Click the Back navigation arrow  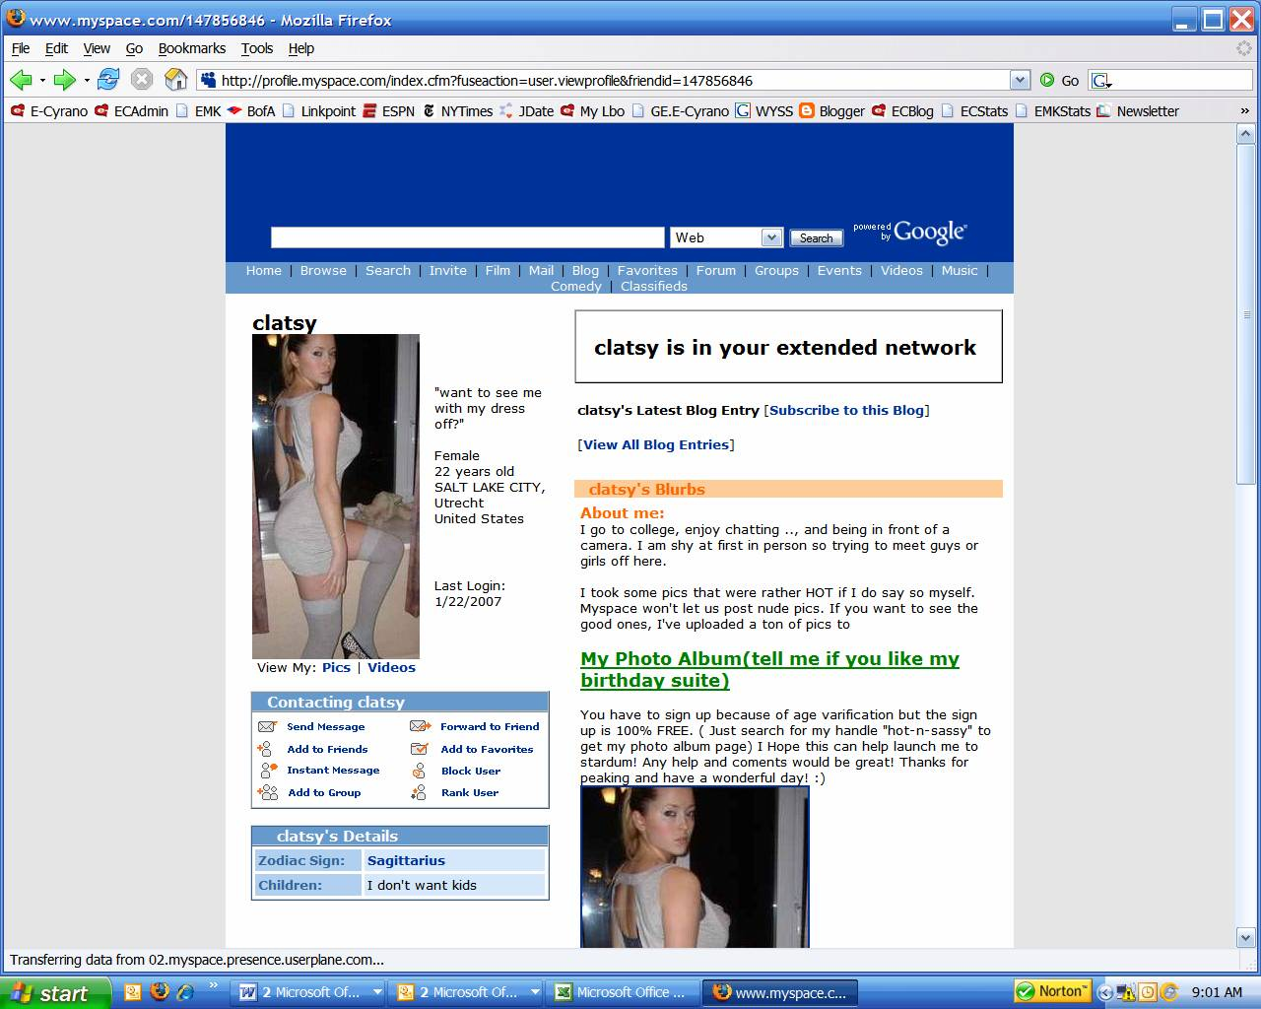[x=21, y=80]
